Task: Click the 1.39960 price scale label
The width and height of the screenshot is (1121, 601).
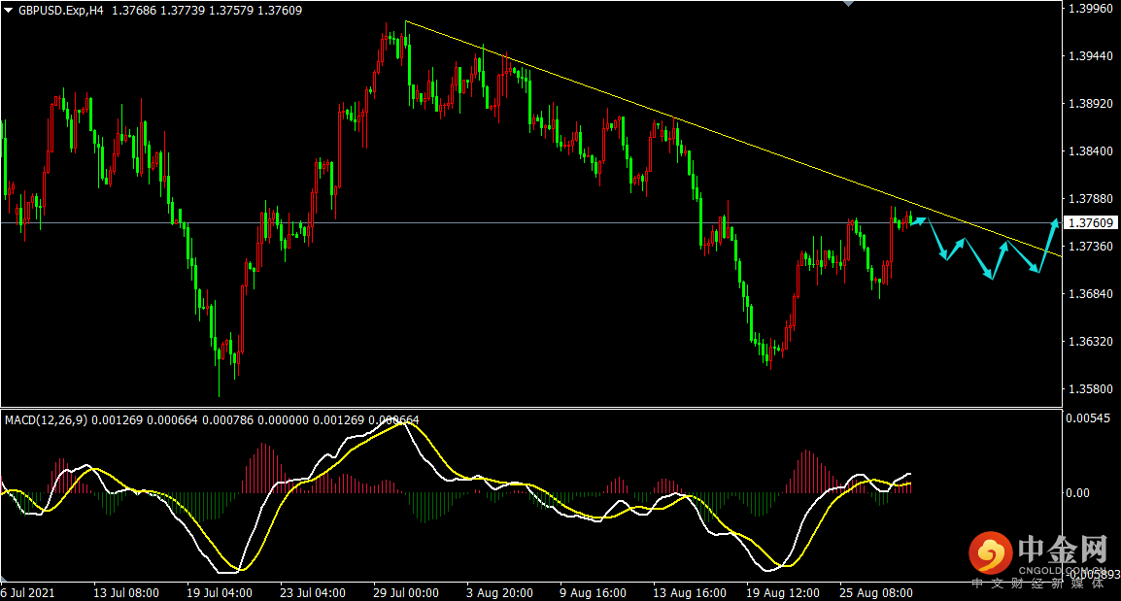Action: [x=1090, y=9]
